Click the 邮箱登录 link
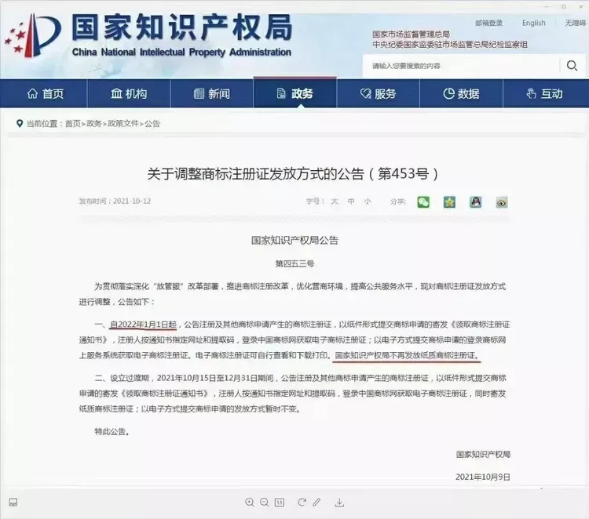This screenshot has height=519, width=589. [488, 24]
